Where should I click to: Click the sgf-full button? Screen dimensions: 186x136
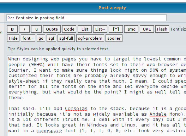(66, 38)
